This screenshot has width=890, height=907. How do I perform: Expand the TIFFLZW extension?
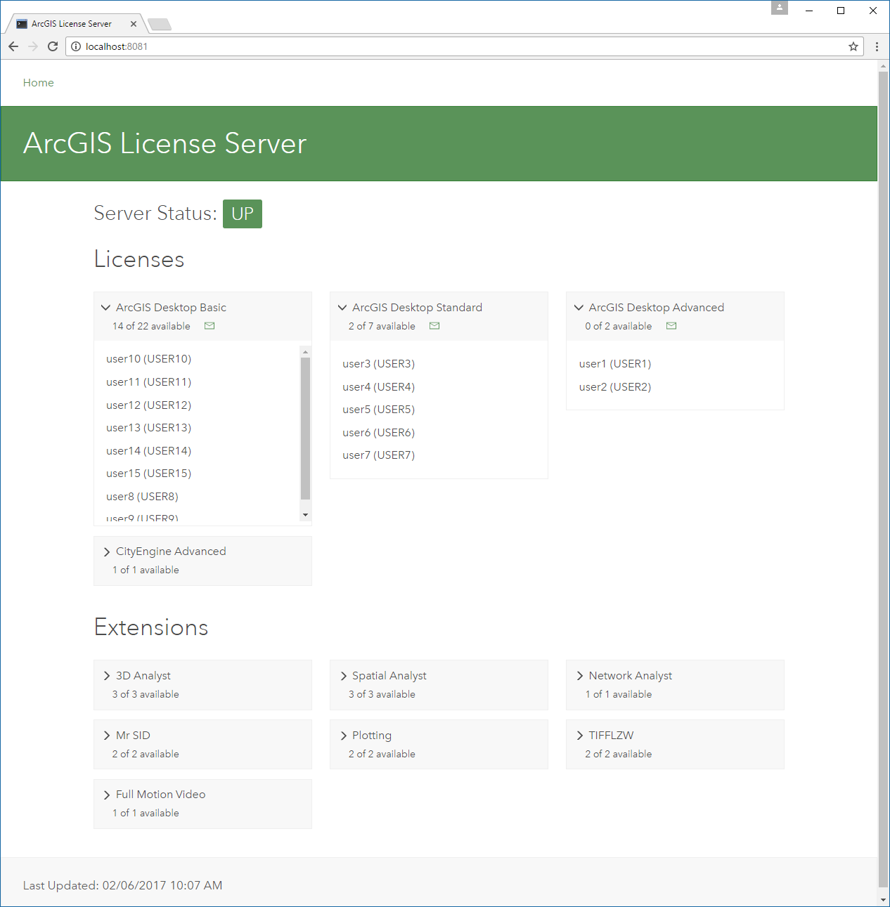click(580, 736)
